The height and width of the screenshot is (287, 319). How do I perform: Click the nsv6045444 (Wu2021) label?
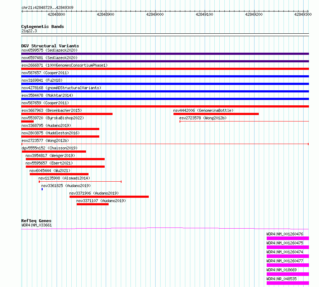50,171
